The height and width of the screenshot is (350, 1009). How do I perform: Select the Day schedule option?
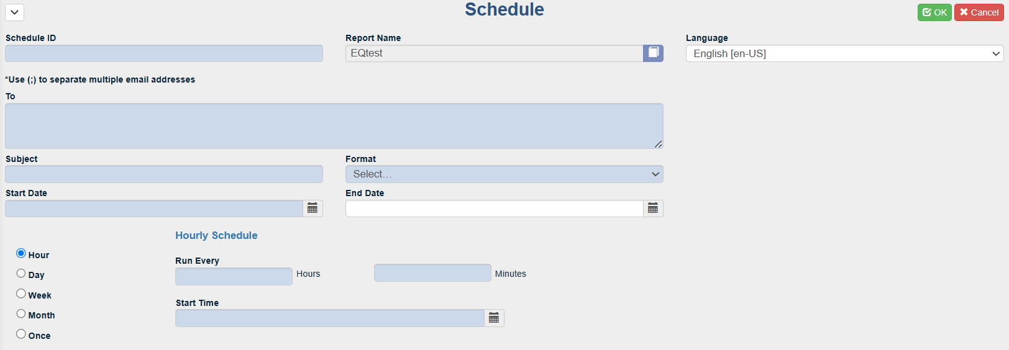21,274
